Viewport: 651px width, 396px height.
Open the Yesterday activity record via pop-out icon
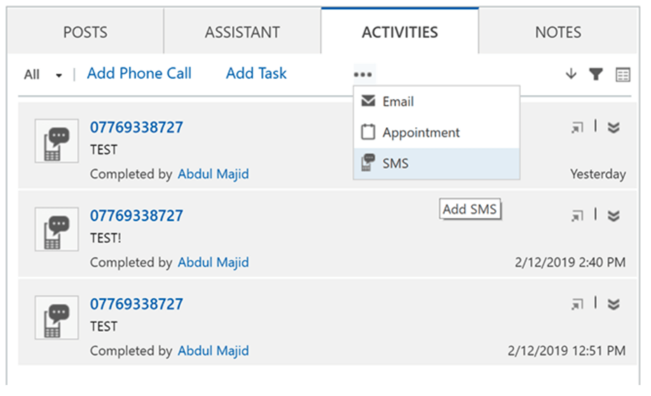577,128
